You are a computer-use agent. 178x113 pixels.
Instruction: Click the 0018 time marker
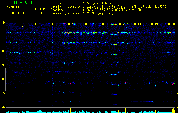coord(138,24)
